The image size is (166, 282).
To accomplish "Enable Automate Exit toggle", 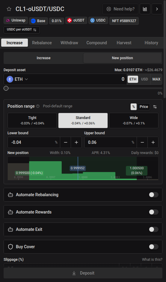I will [153, 229].
